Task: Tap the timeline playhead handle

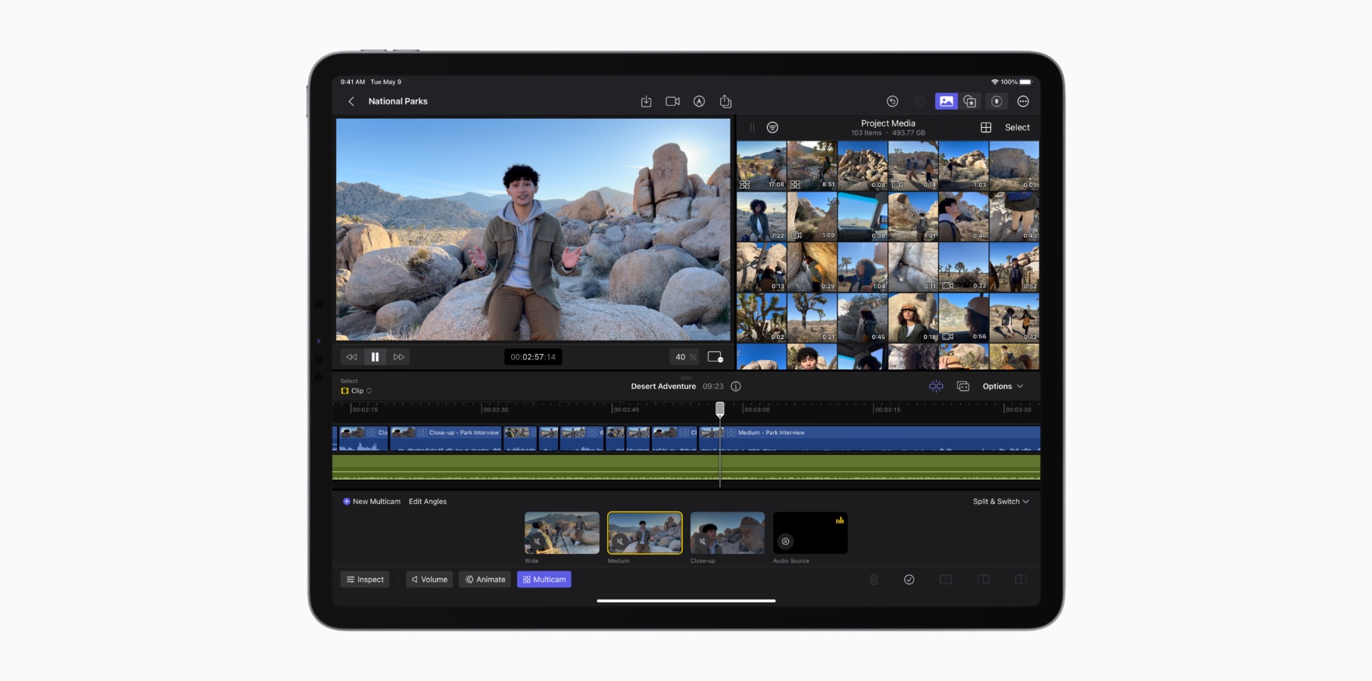Action: point(720,409)
